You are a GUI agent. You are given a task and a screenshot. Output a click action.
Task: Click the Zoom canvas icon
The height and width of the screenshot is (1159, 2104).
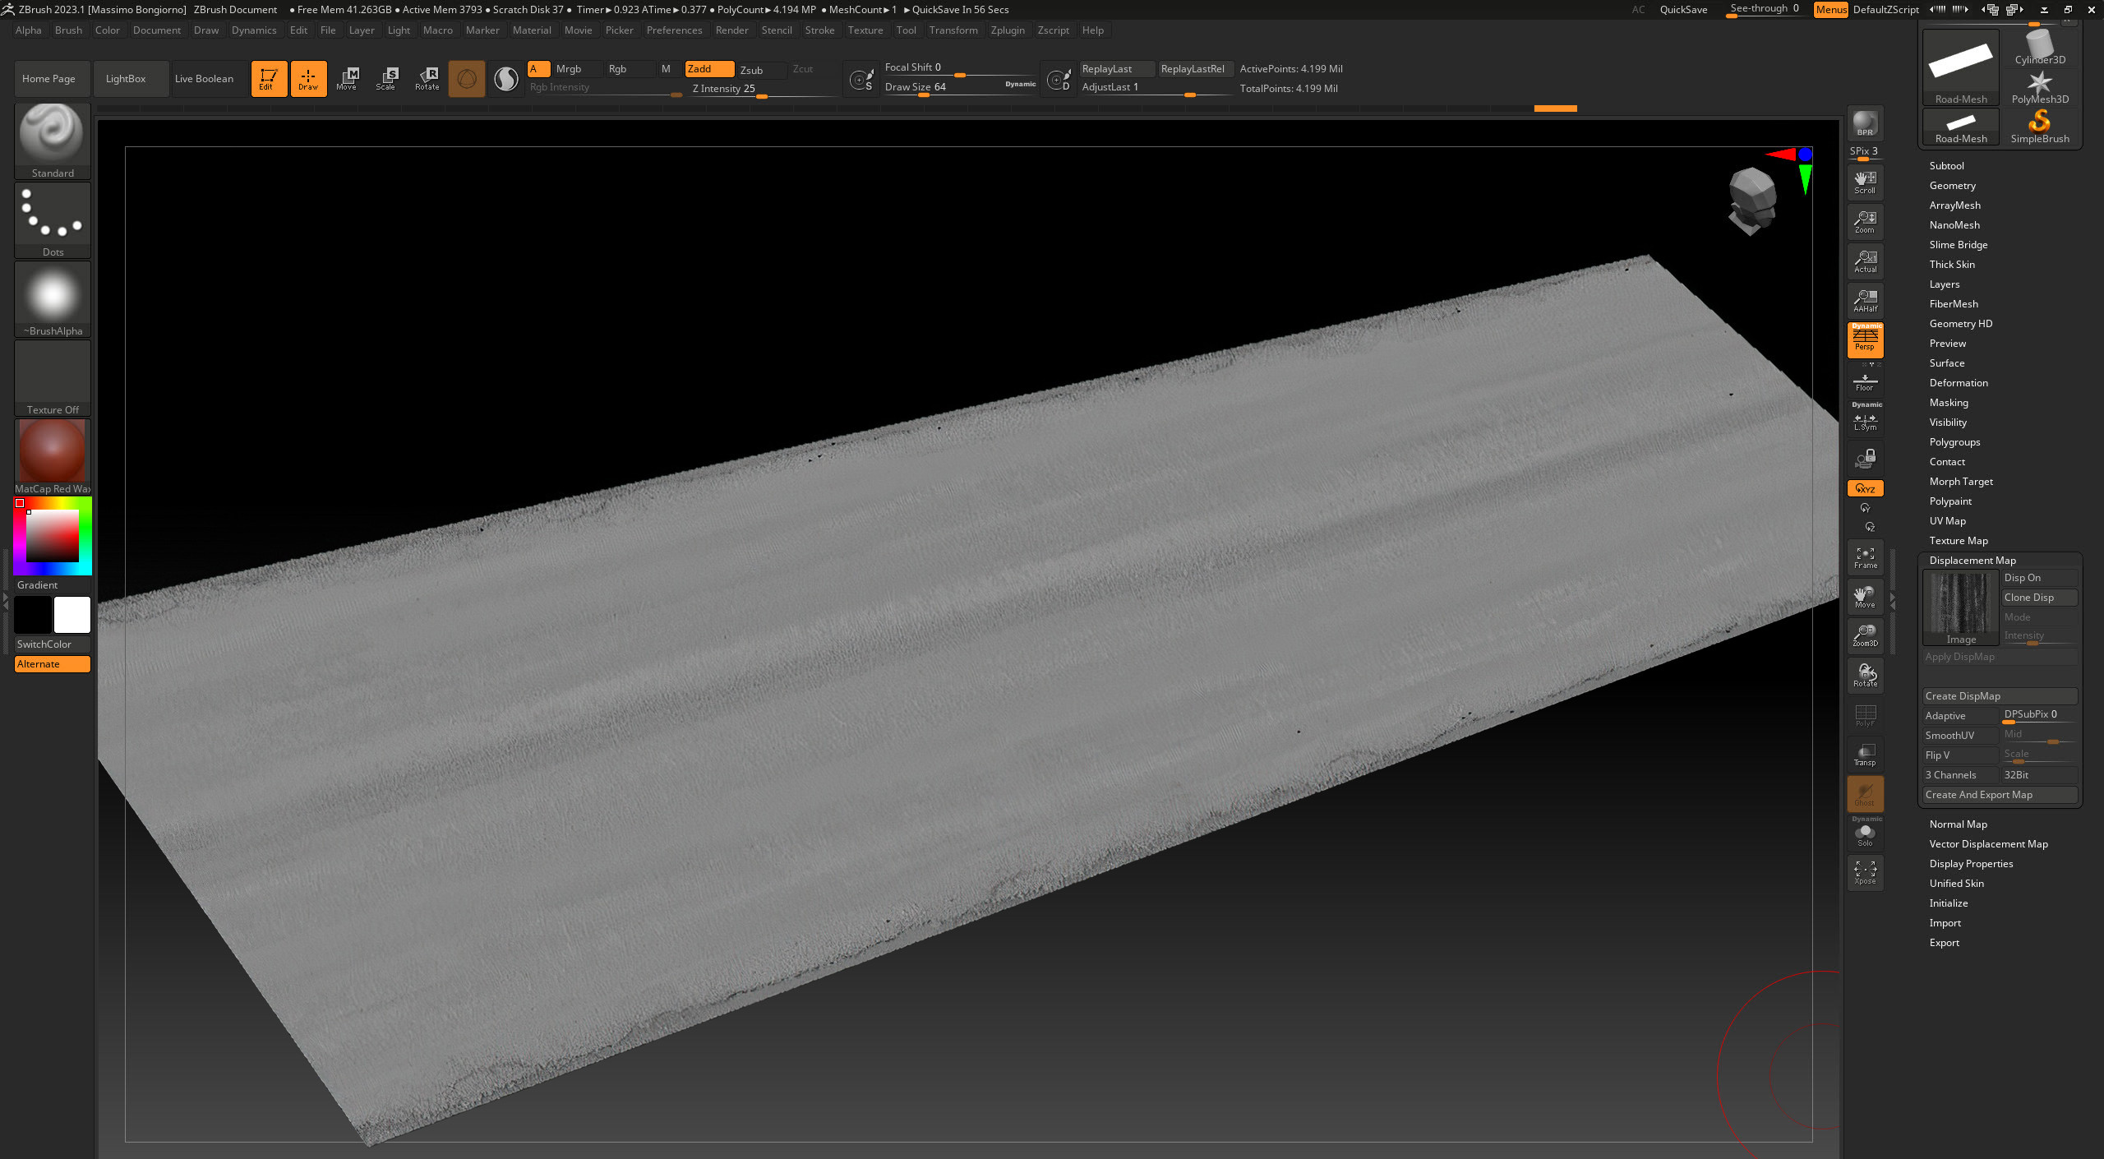tap(1865, 221)
